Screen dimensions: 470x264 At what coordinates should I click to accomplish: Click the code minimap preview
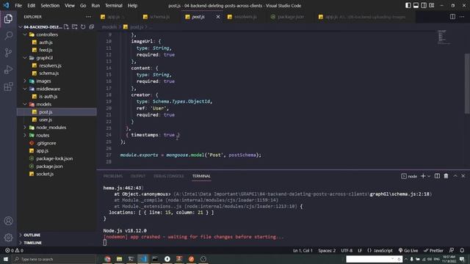[444, 37]
